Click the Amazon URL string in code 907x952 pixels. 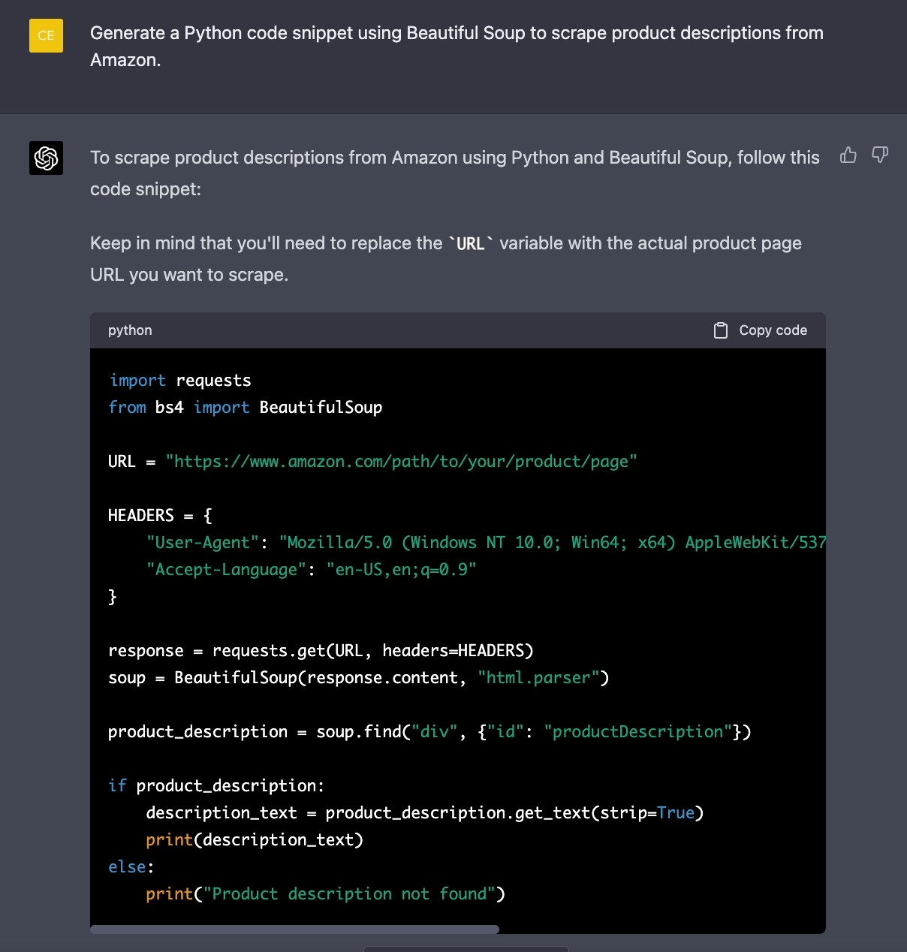[401, 462]
